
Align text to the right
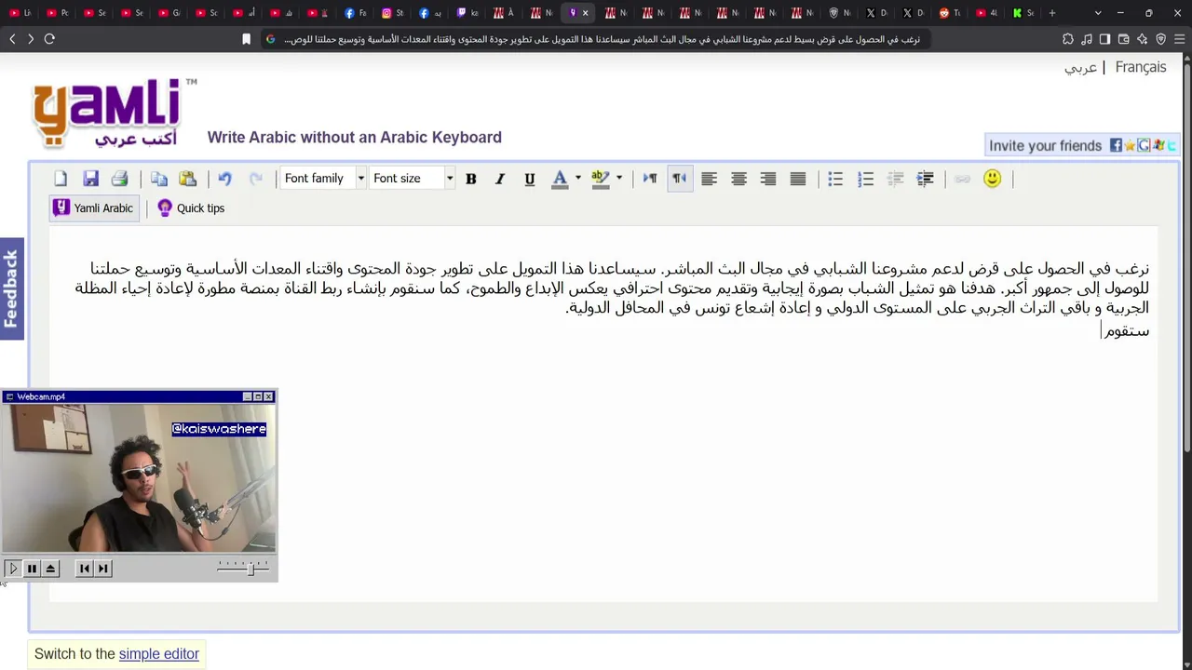click(768, 179)
